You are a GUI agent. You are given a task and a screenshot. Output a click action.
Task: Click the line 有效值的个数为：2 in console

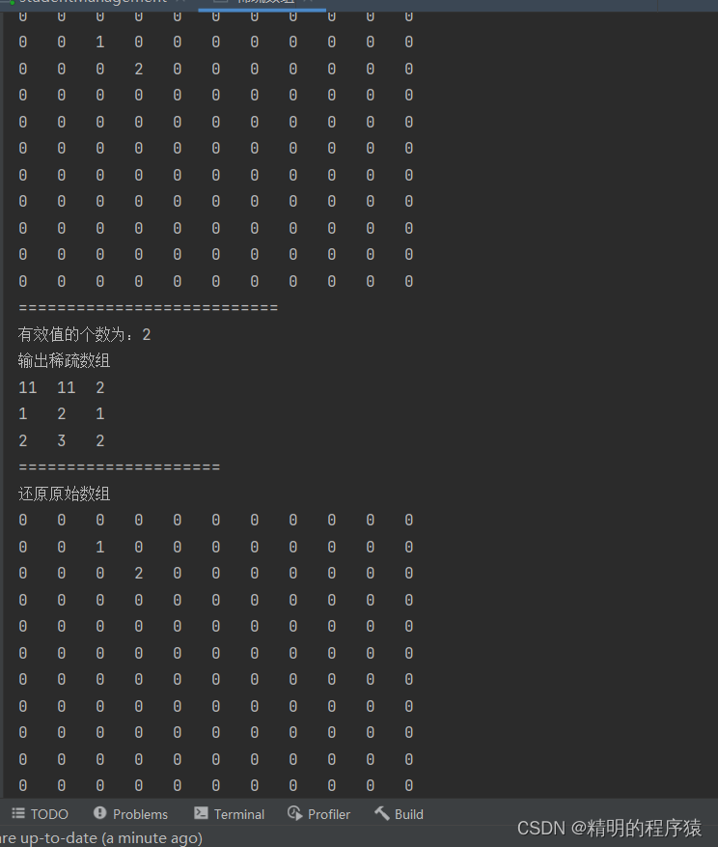pyautogui.click(x=83, y=334)
